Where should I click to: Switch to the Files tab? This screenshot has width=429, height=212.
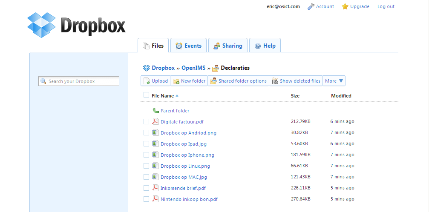point(153,46)
